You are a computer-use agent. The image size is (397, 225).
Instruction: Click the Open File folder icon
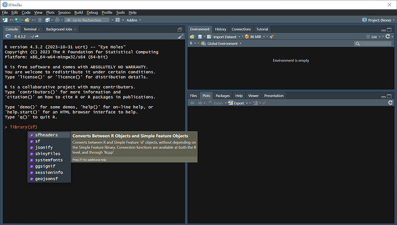click(x=28, y=20)
